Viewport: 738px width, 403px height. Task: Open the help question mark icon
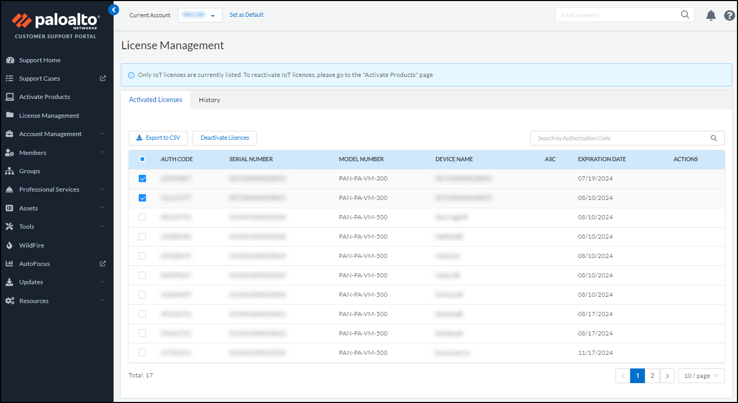pyautogui.click(x=729, y=16)
